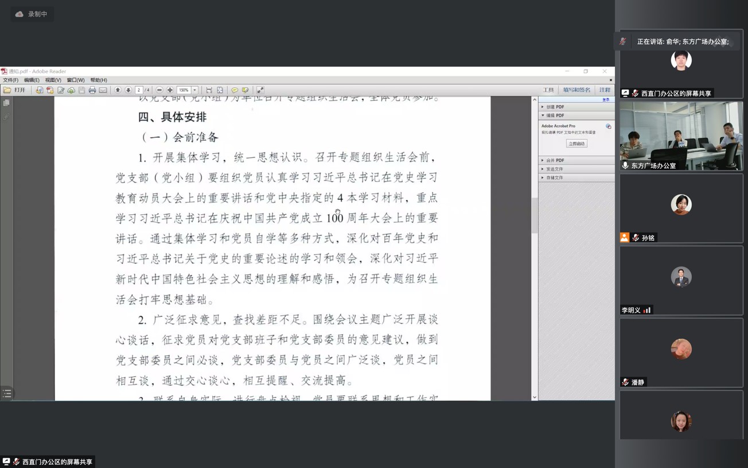Click the scrollbar up arrow
The width and height of the screenshot is (748, 468).
coord(535,100)
